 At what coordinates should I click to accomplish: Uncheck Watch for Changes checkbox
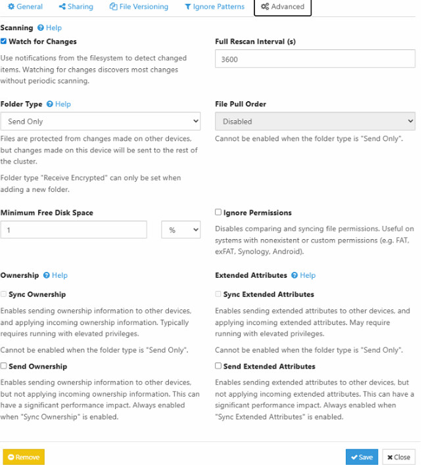[4, 41]
